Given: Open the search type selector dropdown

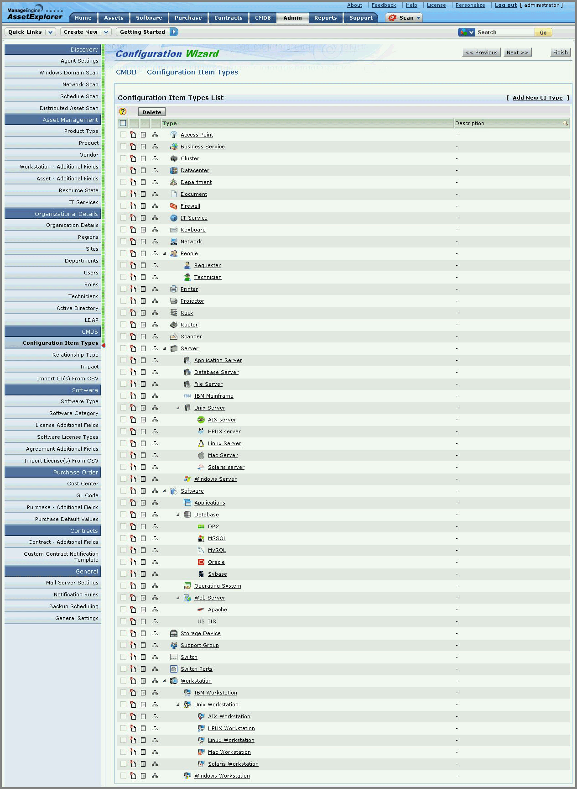Looking at the screenshot, I should click(x=466, y=32).
